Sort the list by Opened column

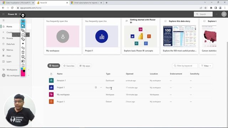(x=130, y=74)
